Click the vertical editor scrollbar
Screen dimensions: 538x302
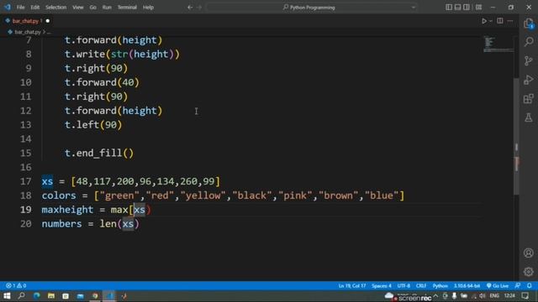(x=516, y=137)
